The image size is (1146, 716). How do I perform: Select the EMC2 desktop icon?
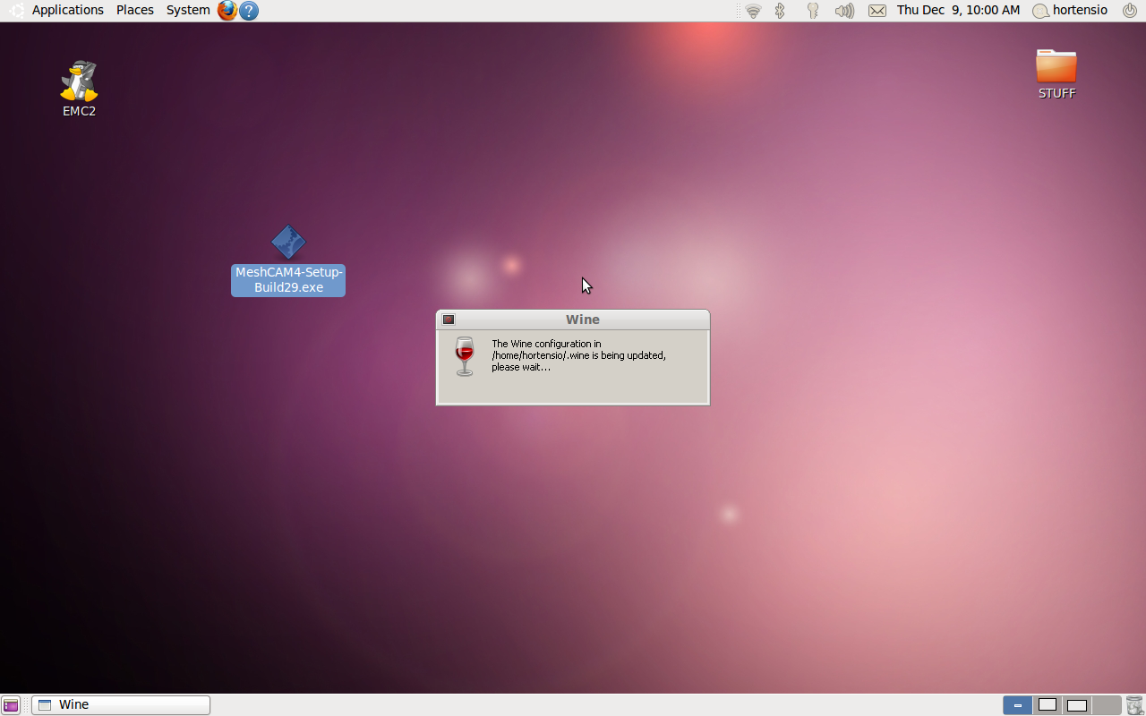coord(79,89)
